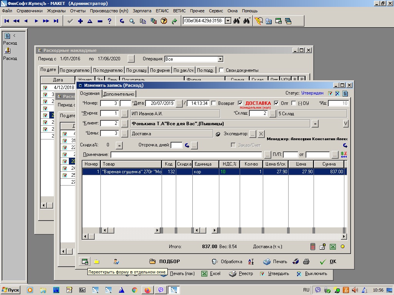
Task: Click the reopen form in separate window icon
Action: pyautogui.click(x=85, y=262)
